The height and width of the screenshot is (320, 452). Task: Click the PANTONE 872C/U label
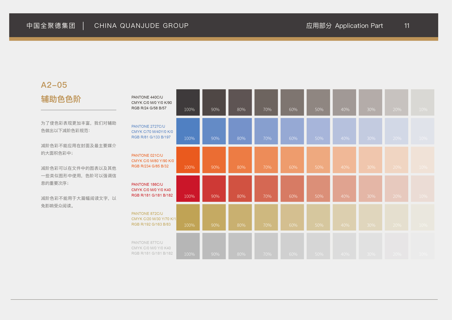147,214
